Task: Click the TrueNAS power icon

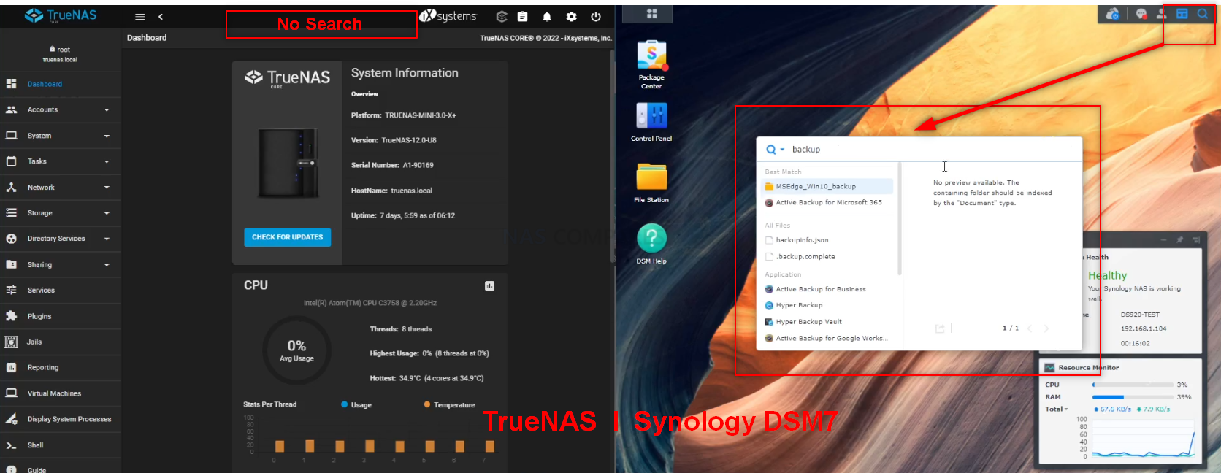Action: pos(596,17)
